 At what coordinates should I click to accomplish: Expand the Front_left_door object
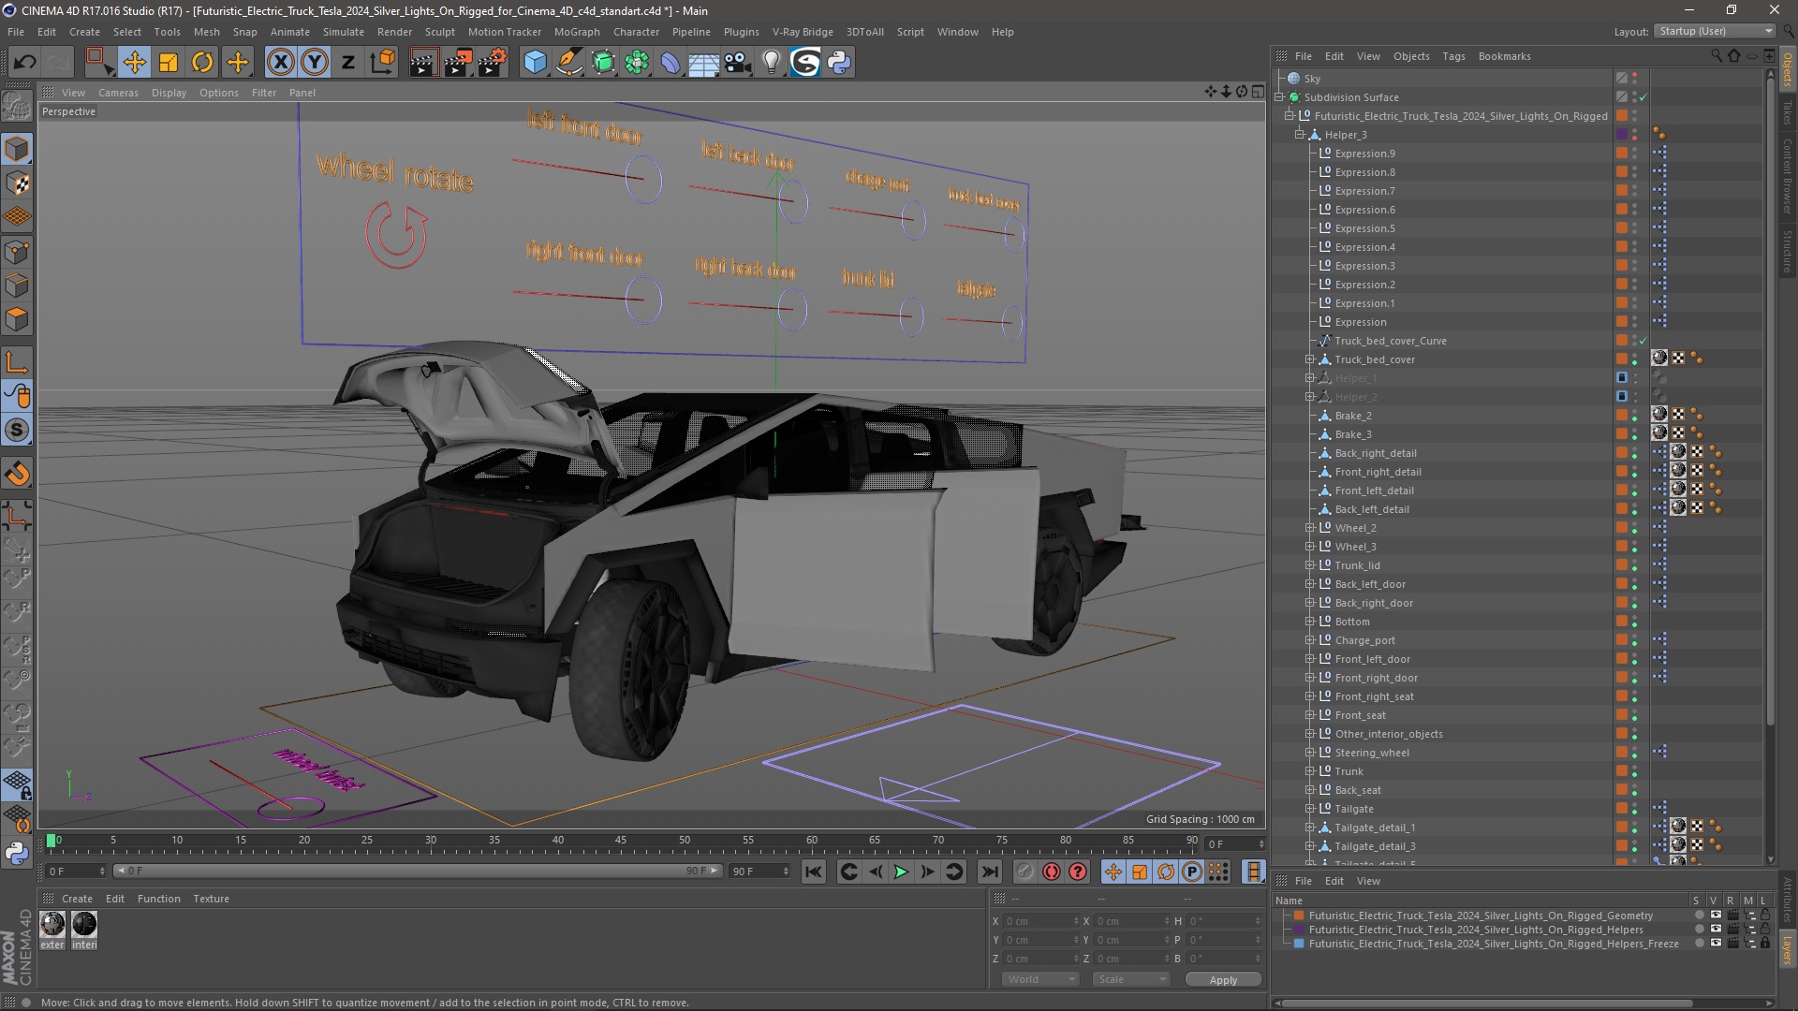click(x=1310, y=659)
